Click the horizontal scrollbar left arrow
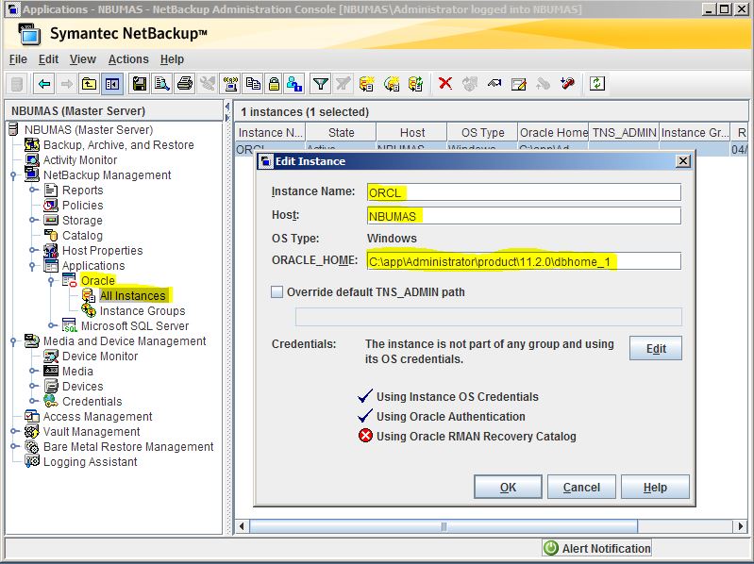The image size is (754, 564). [242, 526]
